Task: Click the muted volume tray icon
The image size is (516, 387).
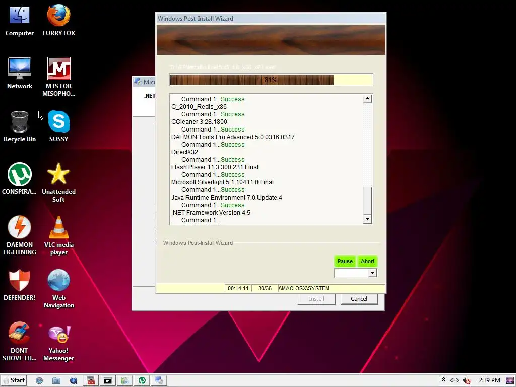Action: [466, 381]
